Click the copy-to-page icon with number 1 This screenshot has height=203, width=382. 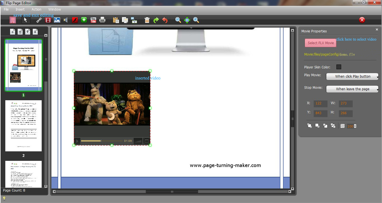pos(134,20)
